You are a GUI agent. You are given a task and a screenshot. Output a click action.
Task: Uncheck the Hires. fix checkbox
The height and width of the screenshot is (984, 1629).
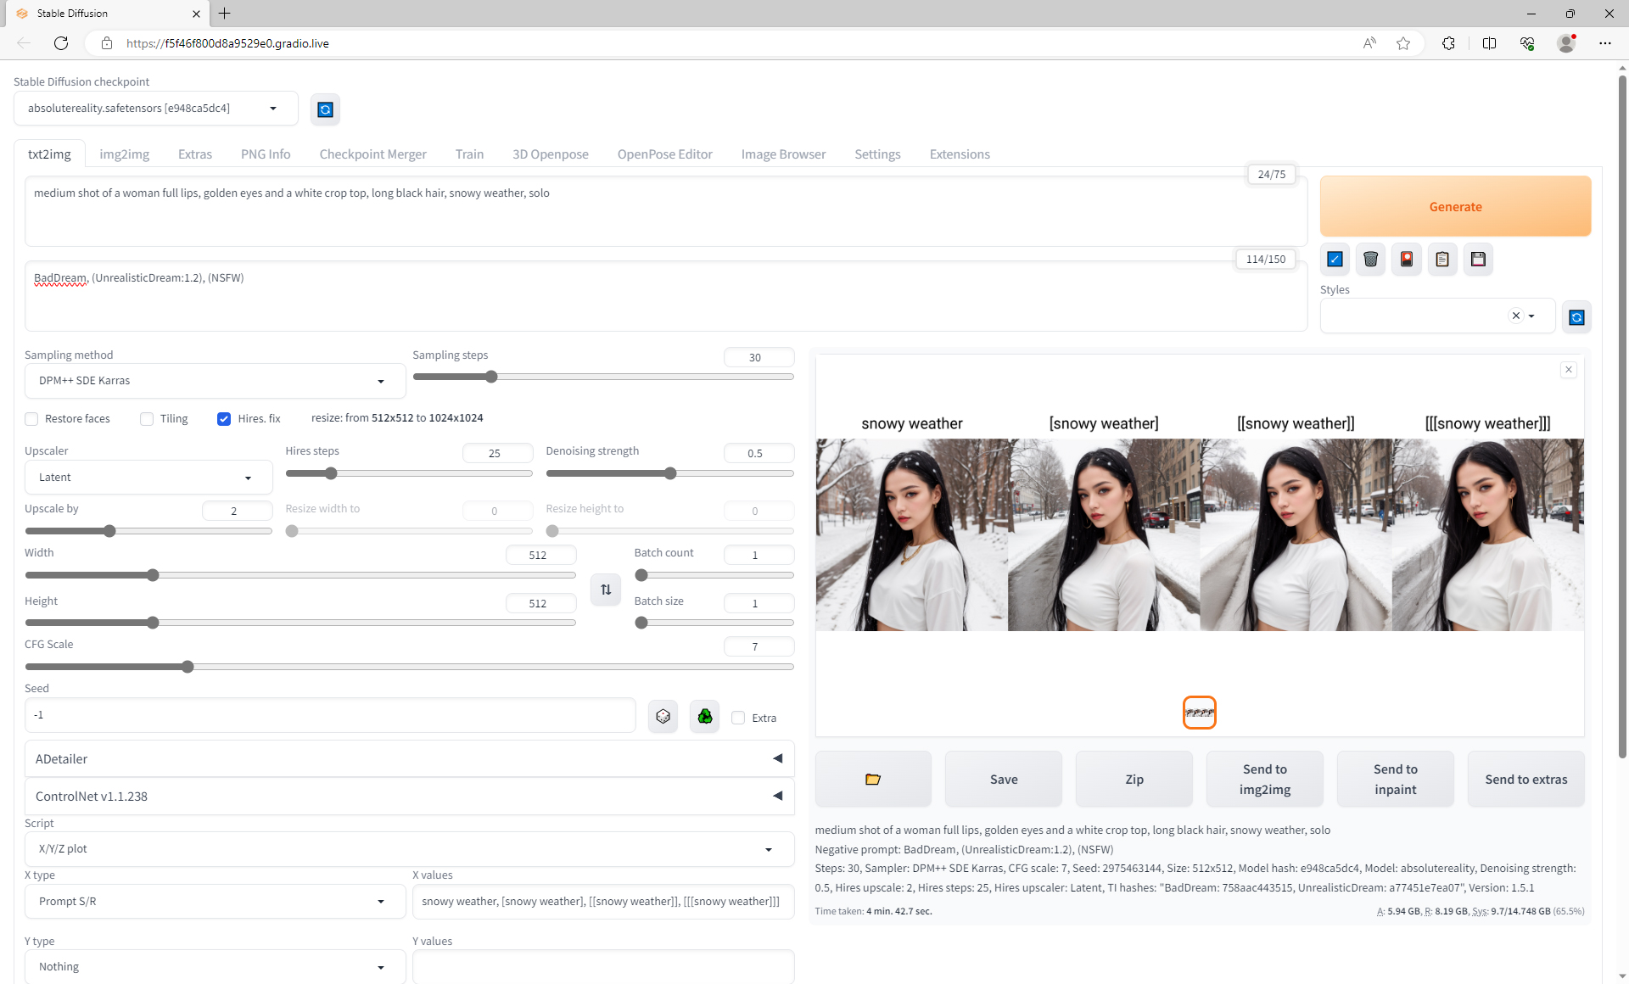[224, 419]
